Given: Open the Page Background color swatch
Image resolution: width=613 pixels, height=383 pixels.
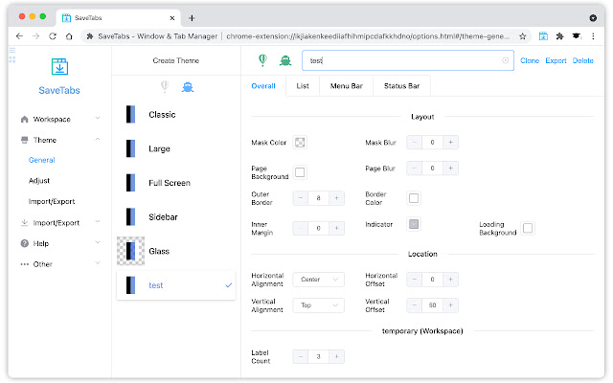Looking at the screenshot, I should (300, 172).
